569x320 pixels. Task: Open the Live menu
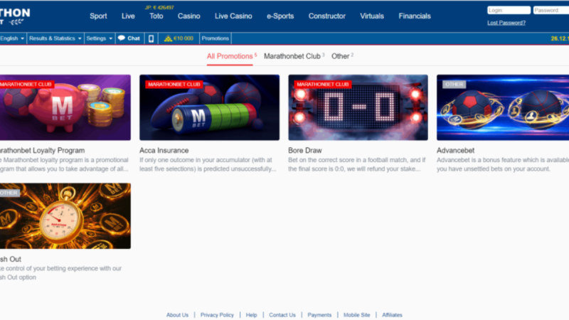128,16
